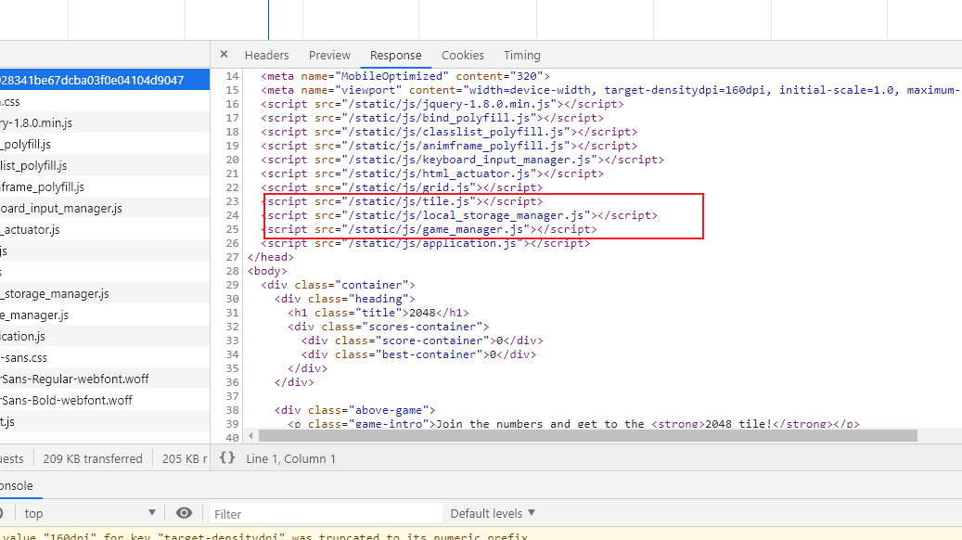
Task: Select the Sans-Bold-webfont.woff request
Action: [x=104, y=400]
